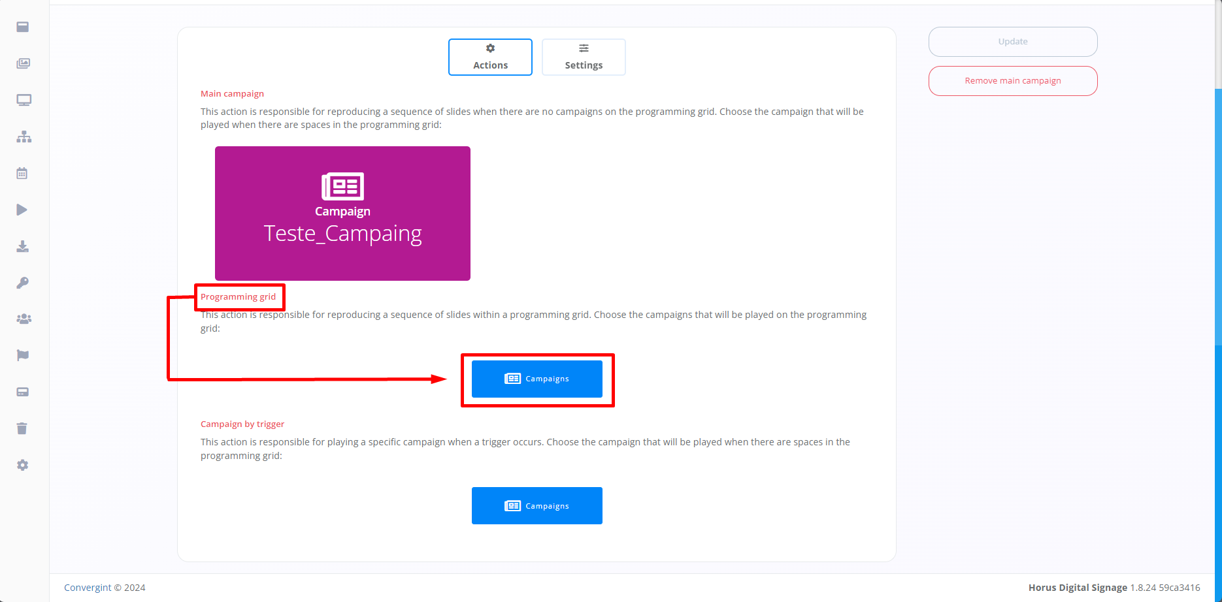Viewport: 1222px width, 602px height.
Task: Click the card icon below the flag
Action: 22,392
